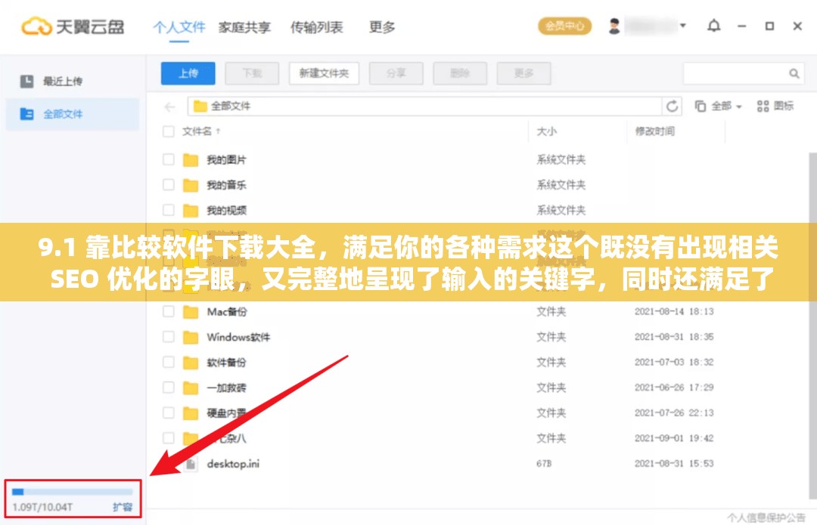
Task: Click the 全部文件 path address bar
Action: tap(424, 107)
